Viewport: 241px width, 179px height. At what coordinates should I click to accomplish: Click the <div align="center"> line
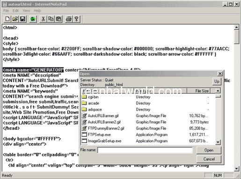point(24,144)
